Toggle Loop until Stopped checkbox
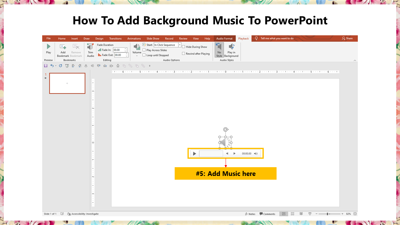The image size is (400, 225). (144, 55)
